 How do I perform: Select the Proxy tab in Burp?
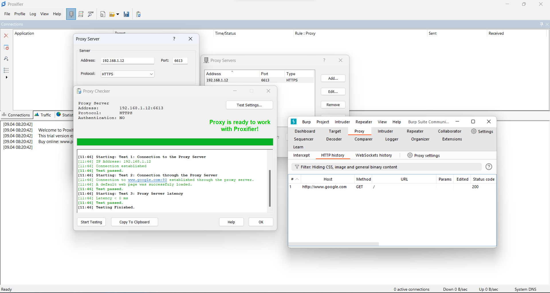point(359,131)
